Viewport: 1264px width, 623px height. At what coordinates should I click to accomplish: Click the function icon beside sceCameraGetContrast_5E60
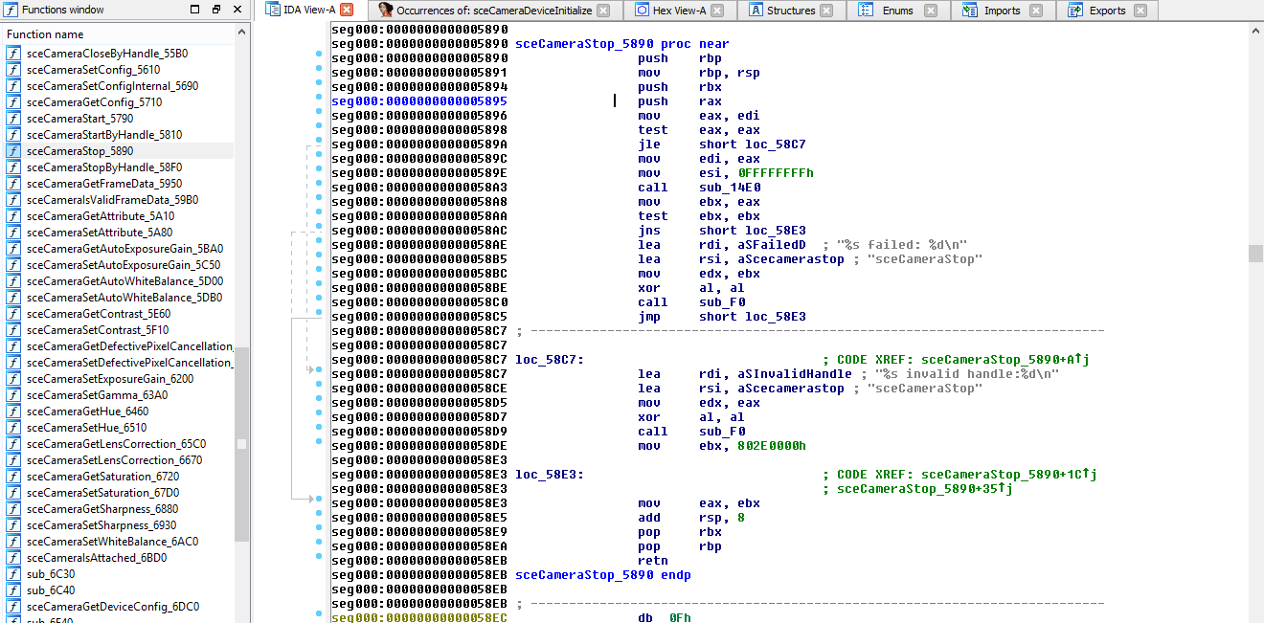tap(13, 314)
